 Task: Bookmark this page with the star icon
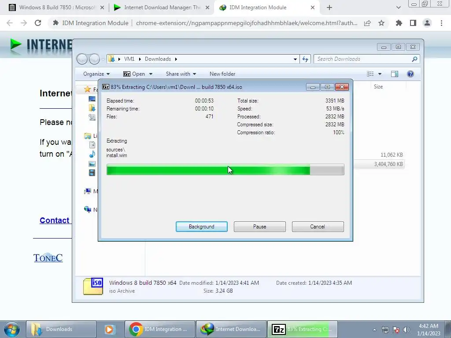tap(381, 23)
